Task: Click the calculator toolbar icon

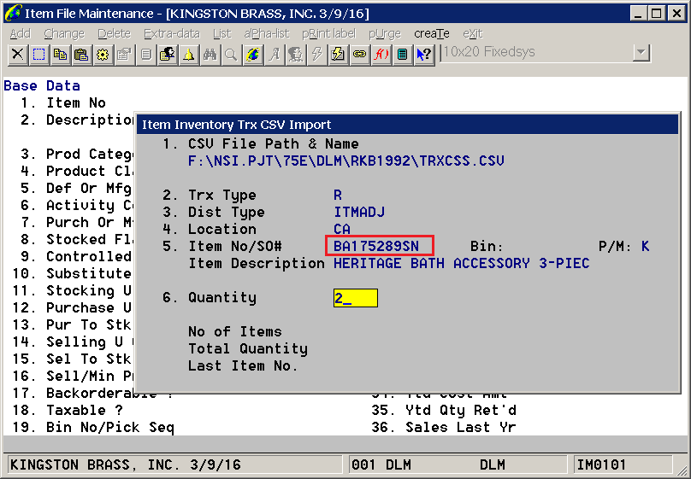Action: (402, 55)
